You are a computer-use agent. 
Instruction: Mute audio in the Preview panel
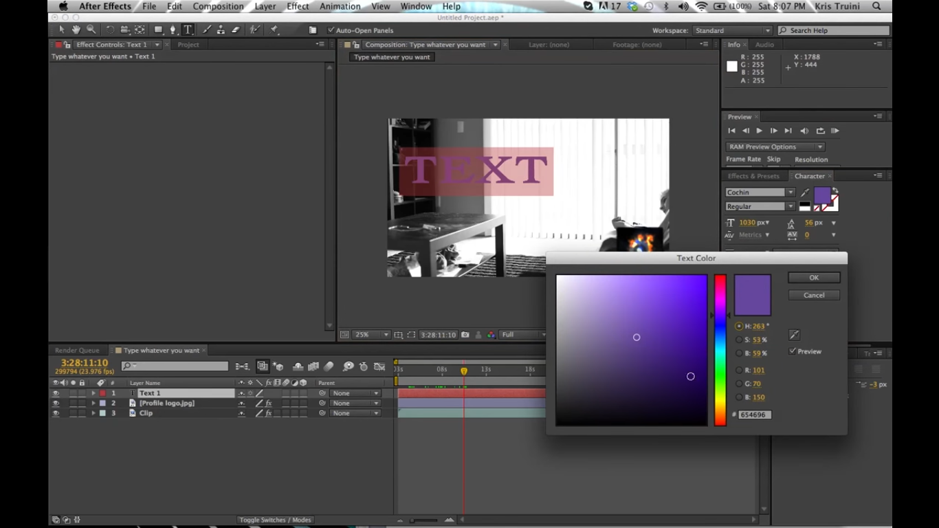click(x=804, y=131)
